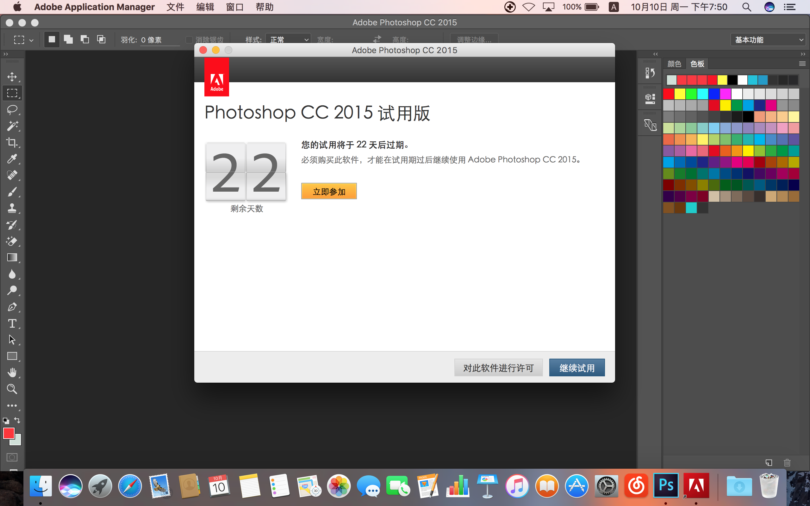The image size is (810, 506).
Task: Select the Dodge tool
Action: point(12,290)
